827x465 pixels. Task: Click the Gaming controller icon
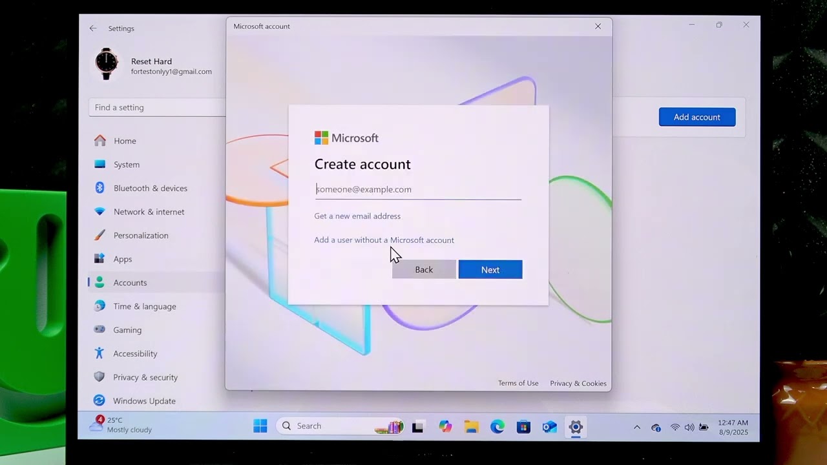click(99, 329)
